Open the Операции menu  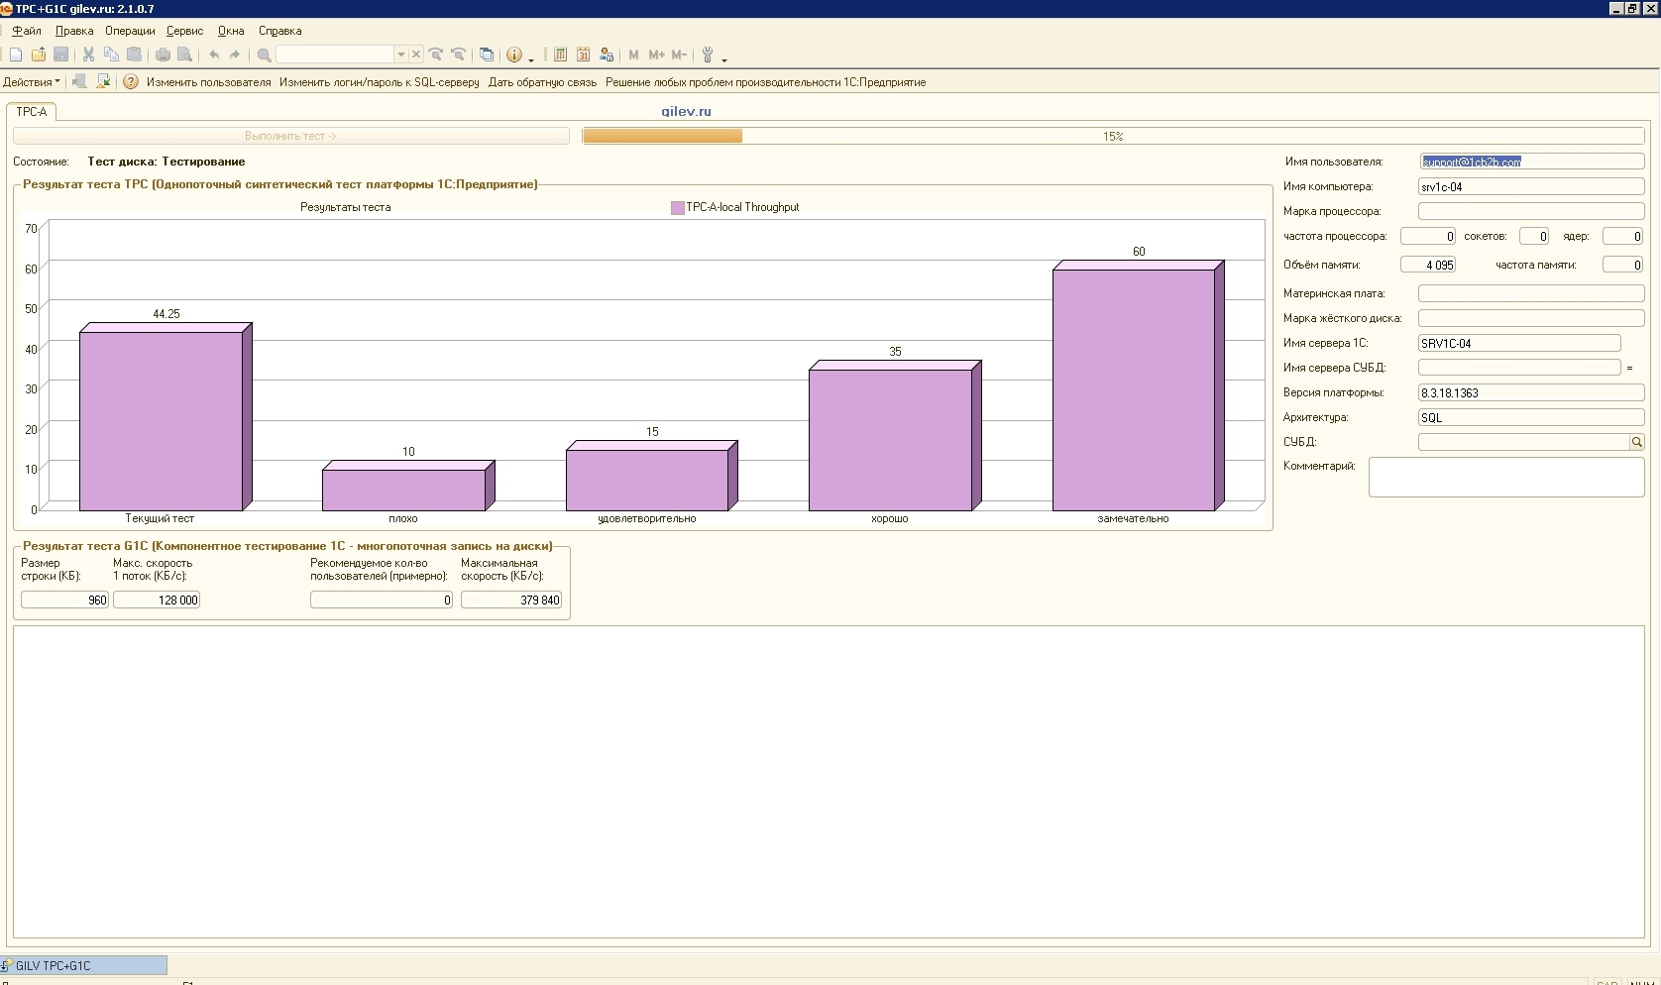(130, 31)
